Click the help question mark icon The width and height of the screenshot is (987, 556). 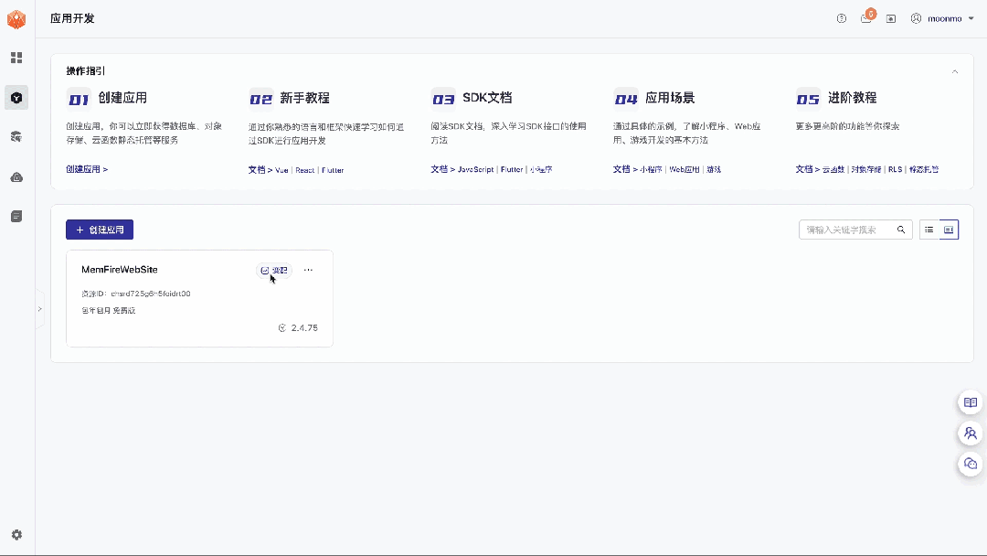(842, 19)
